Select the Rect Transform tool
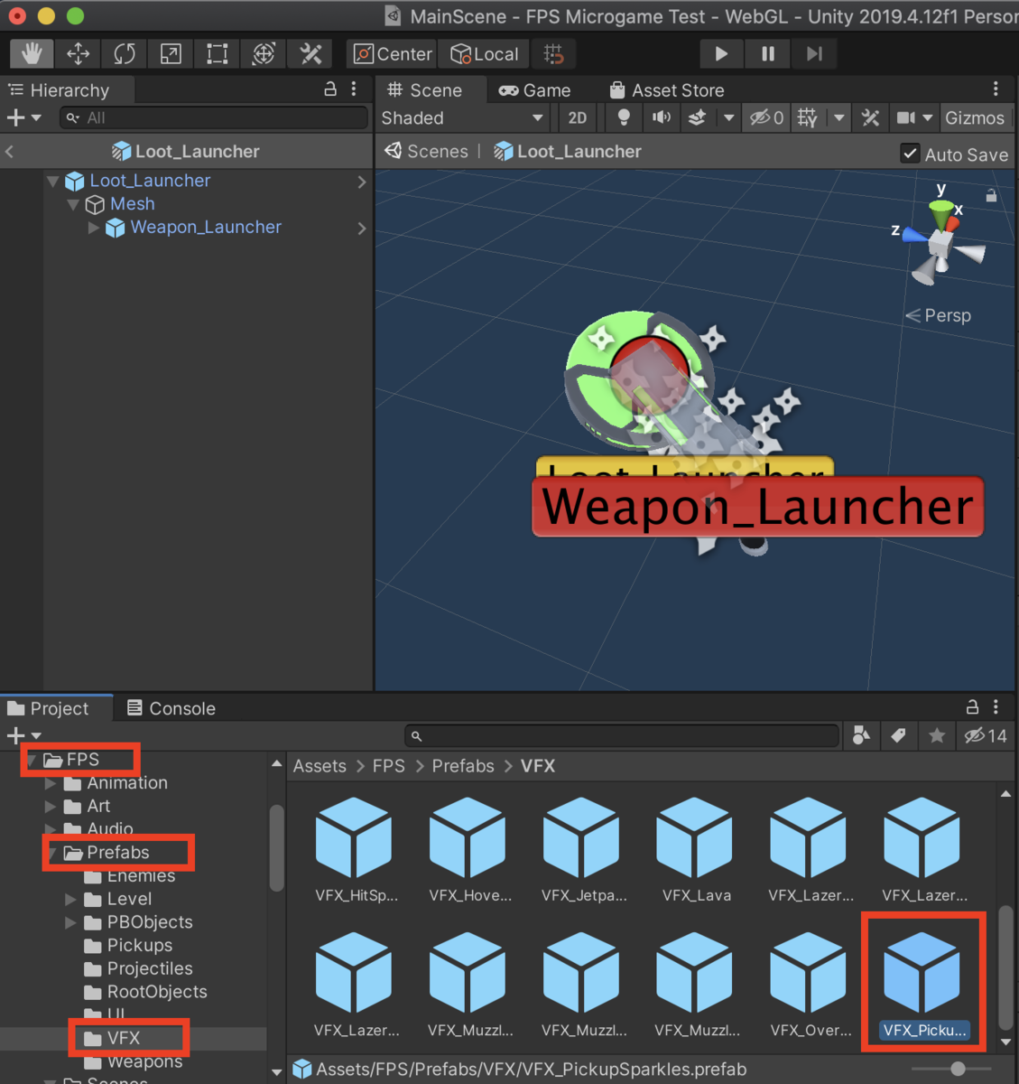1019x1084 pixels. (x=218, y=54)
